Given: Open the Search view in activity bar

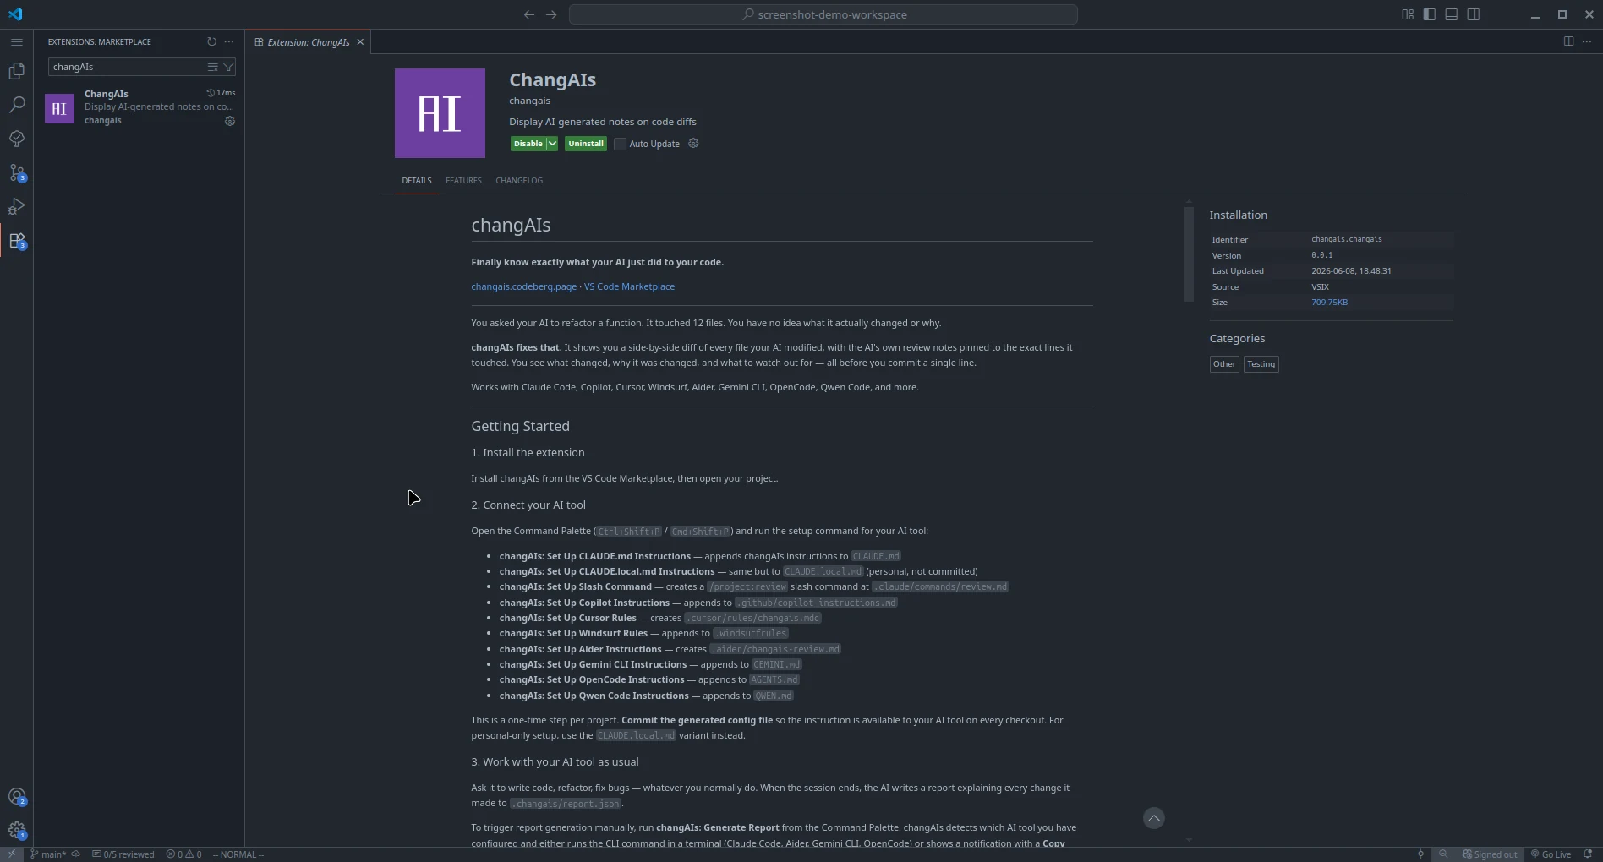Looking at the screenshot, I should coord(16,105).
